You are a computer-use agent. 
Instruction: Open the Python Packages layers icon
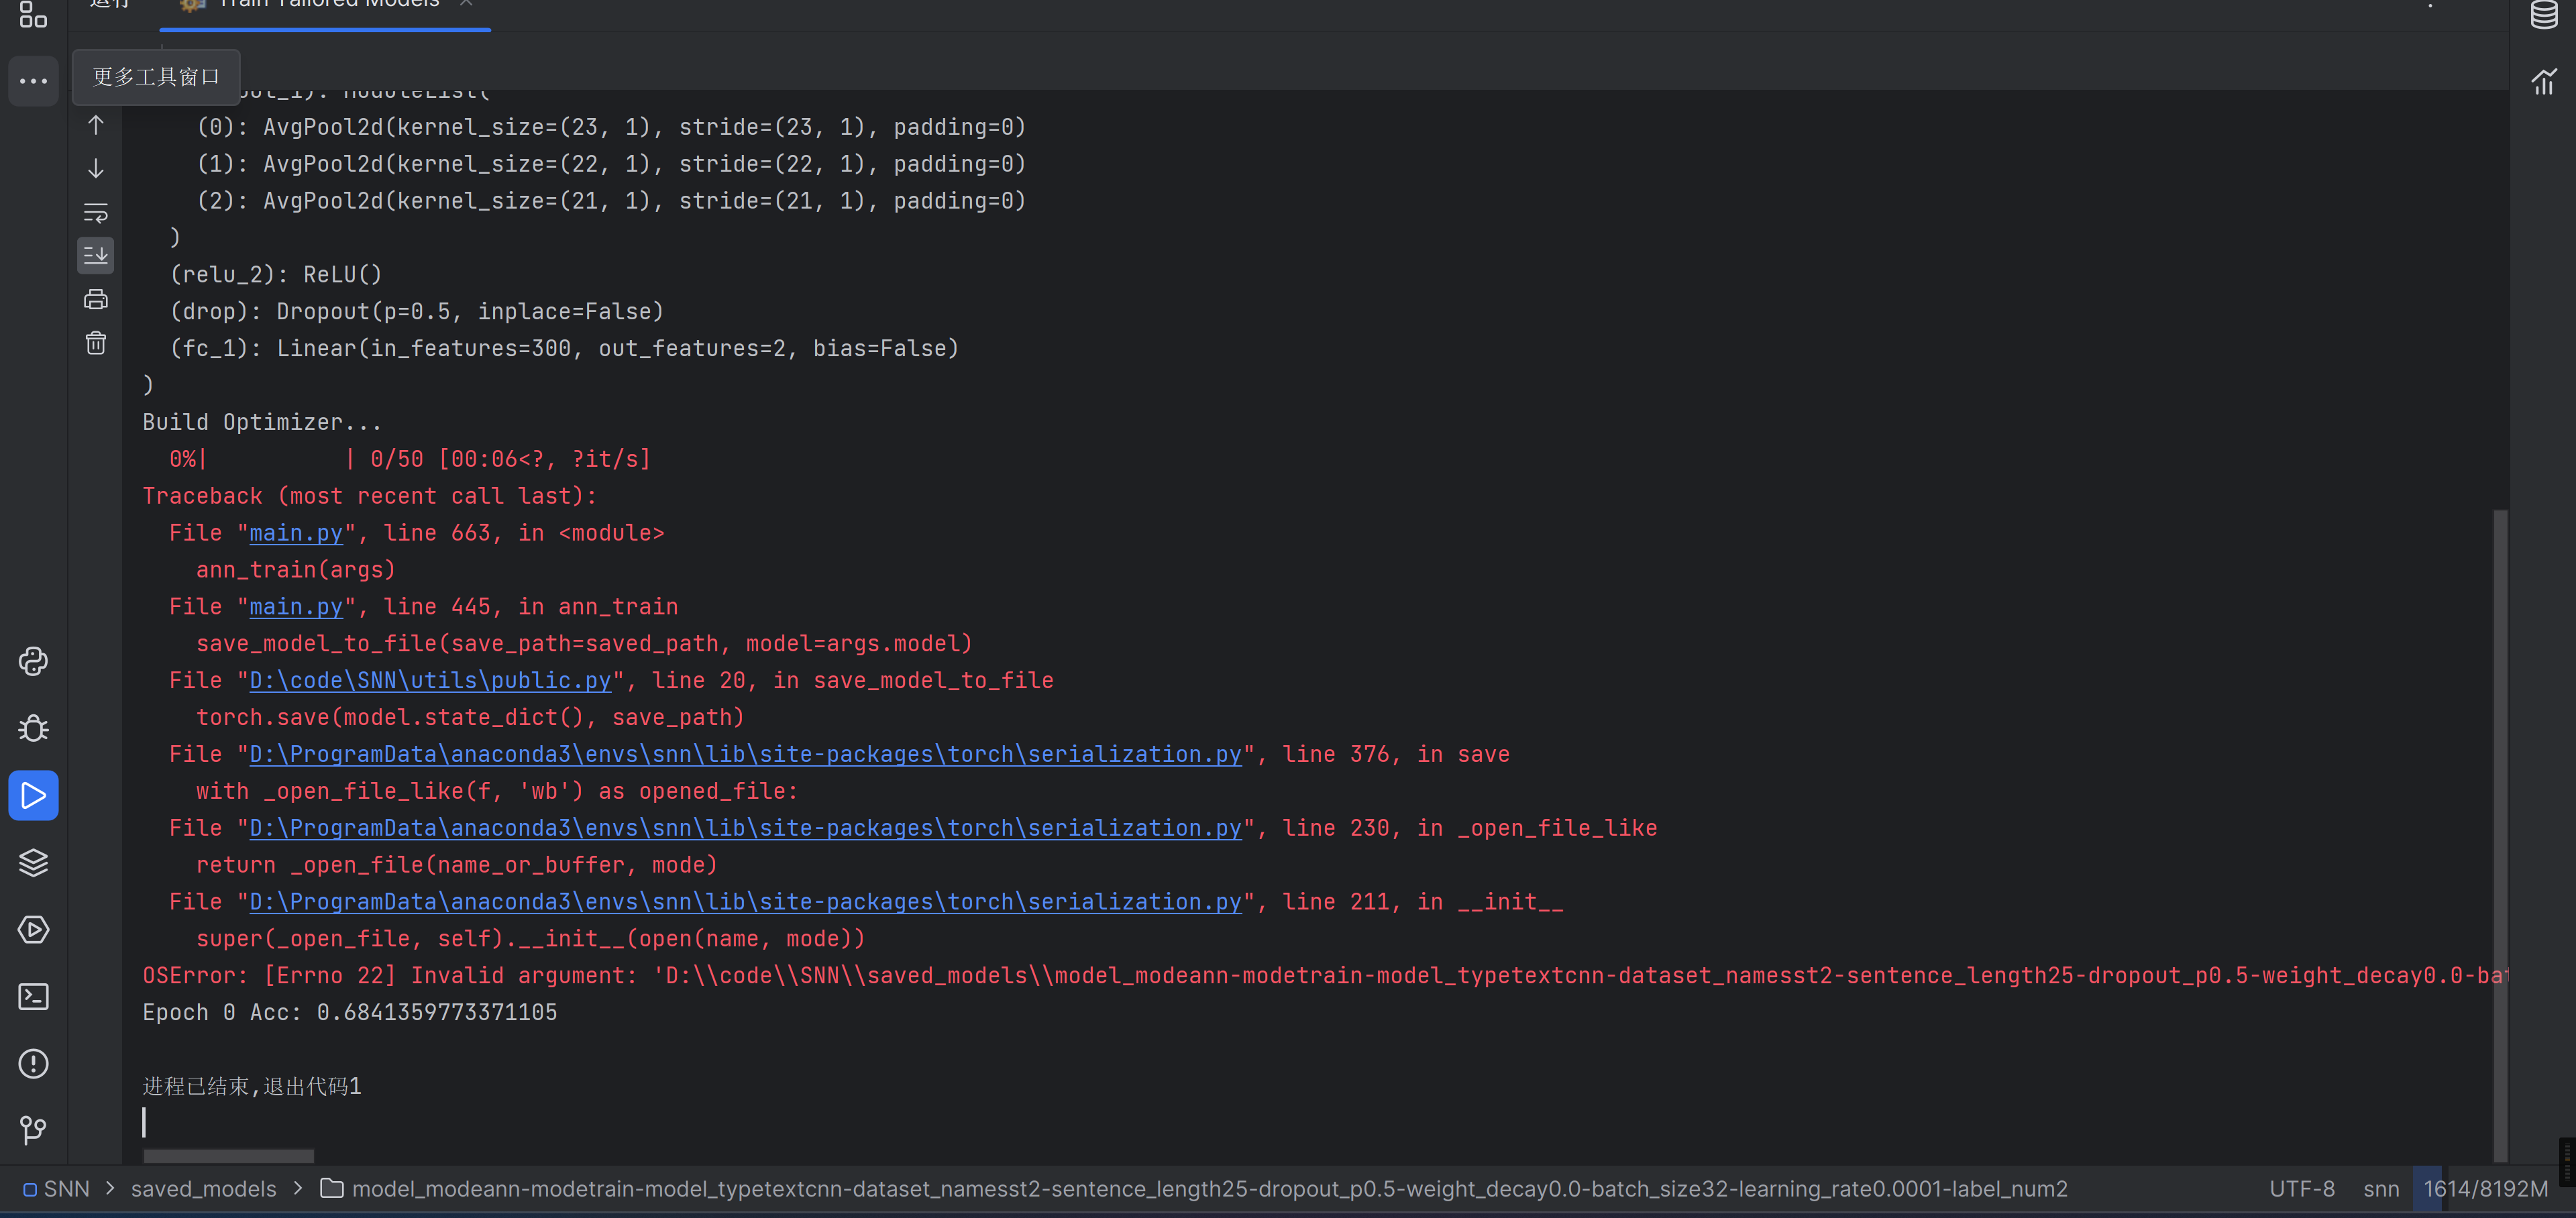[33, 862]
